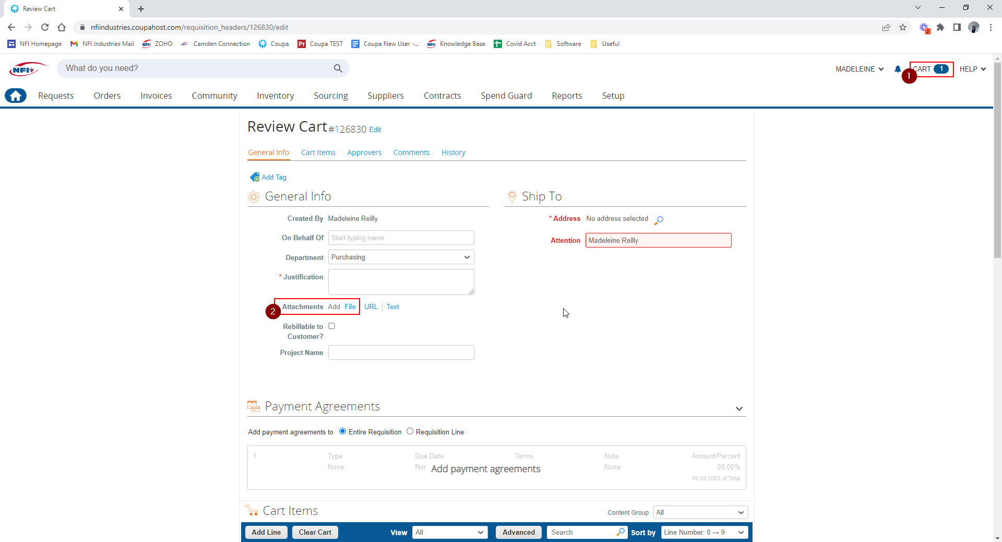Click the On Behalf Of name field
Image resolution: width=1002 pixels, height=542 pixels.
tap(401, 238)
